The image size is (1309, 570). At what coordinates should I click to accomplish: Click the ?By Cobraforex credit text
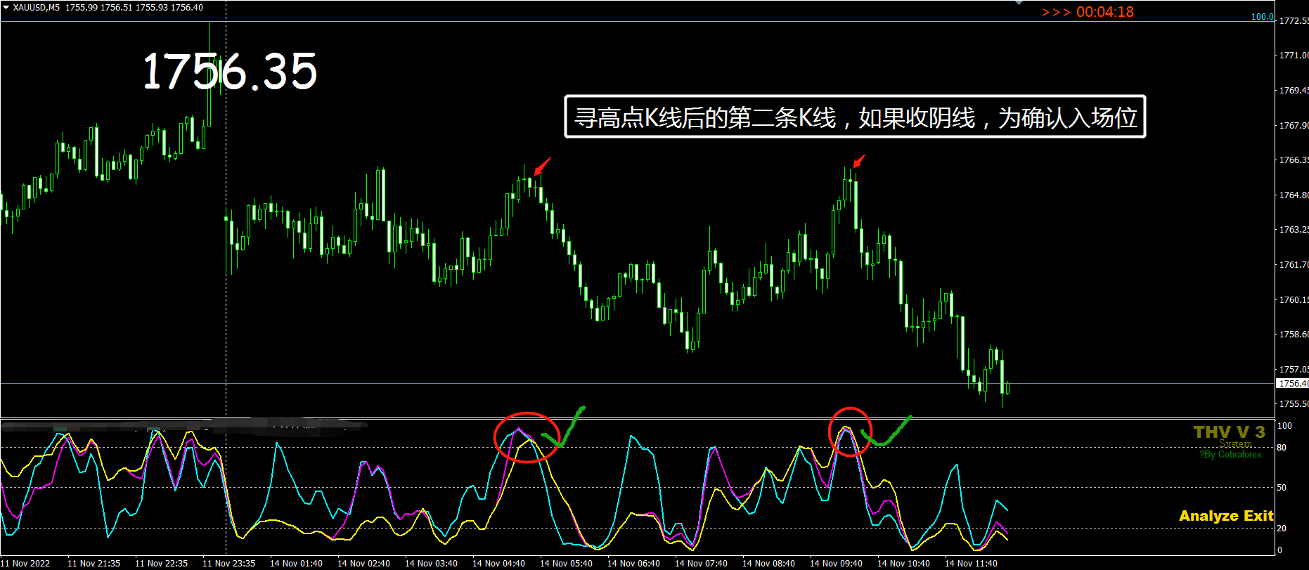[x=1230, y=455]
